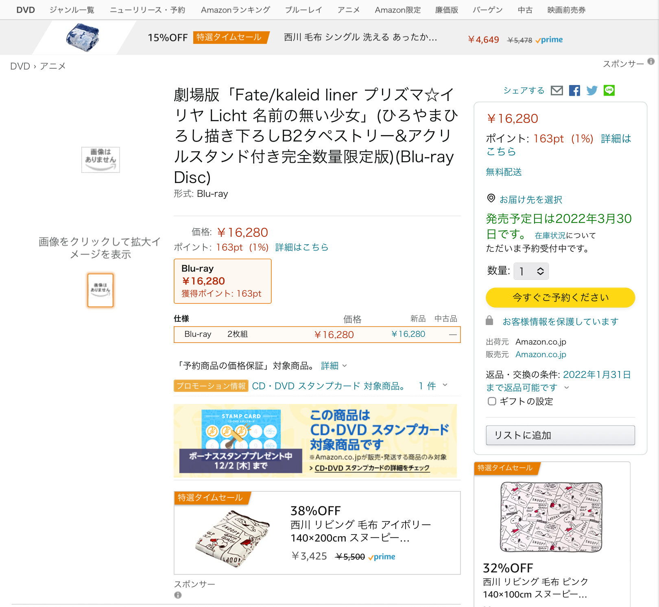659x607 pixels.
Task: Click シェアする link
Action: [524, 90]
